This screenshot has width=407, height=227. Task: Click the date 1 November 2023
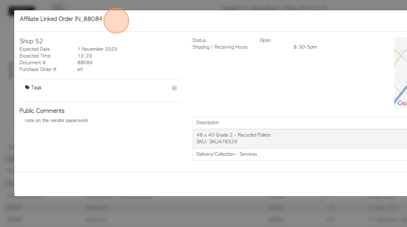[x=97, y=49]
